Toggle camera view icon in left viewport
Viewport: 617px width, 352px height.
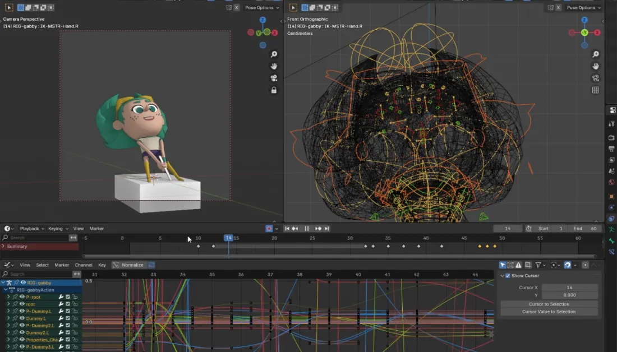pyautogui.click(x=274, y=78)
